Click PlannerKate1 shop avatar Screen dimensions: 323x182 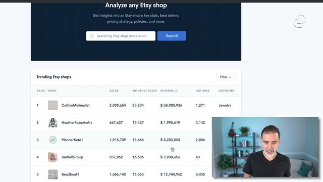pyautogui.click(x=52, y=140)
